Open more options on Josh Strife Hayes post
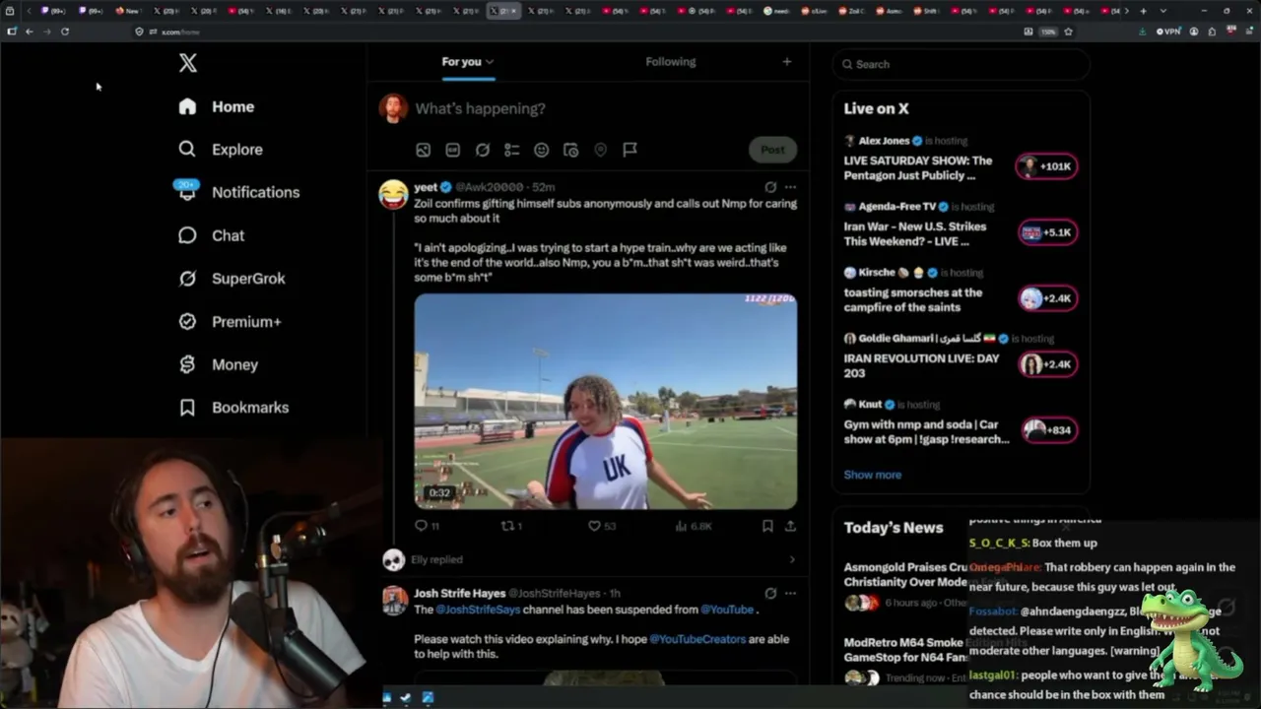The height and width of the screenshot is (709, 1261). point(790,594)
